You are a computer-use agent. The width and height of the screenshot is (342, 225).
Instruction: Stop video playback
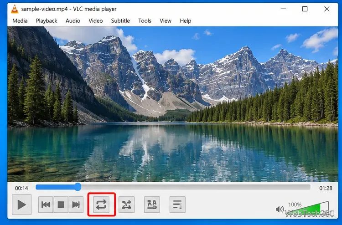point(61,205)
